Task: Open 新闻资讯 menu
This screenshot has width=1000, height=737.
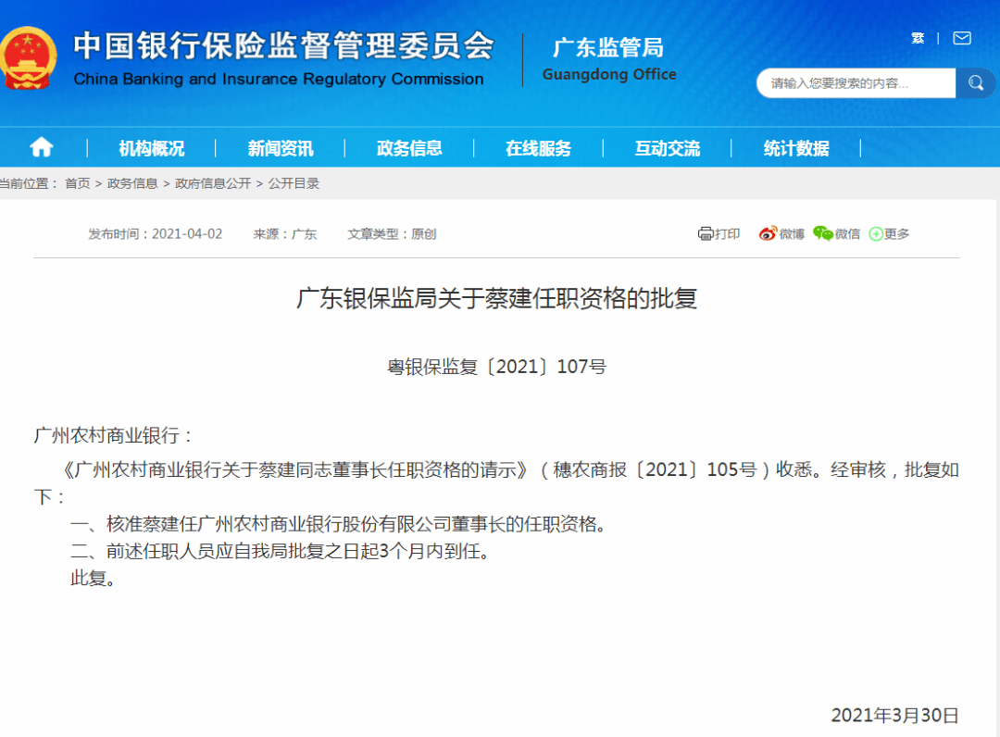Action: 281,148
